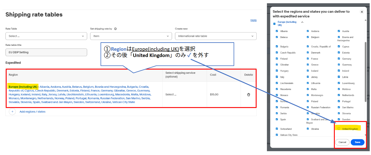Click the plus icon beside Add regions / states

tap(12, 111)
